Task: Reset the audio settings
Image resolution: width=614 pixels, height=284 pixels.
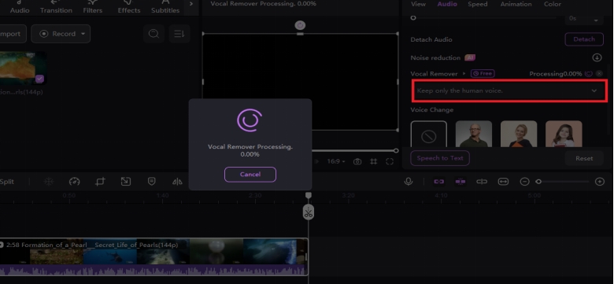Action: tap(584, 158)
